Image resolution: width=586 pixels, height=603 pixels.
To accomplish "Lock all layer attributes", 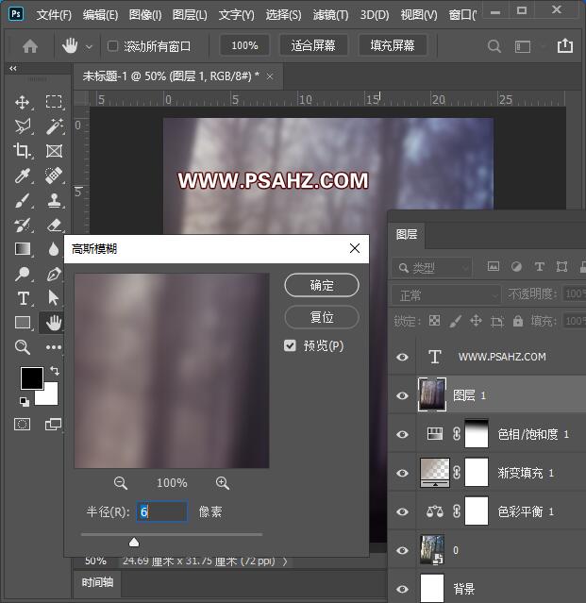I will coord(518,320).
